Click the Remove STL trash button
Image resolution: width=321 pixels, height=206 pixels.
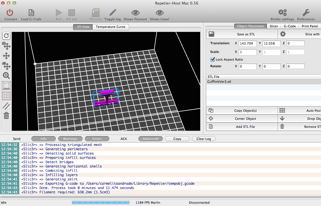(299, 127)
